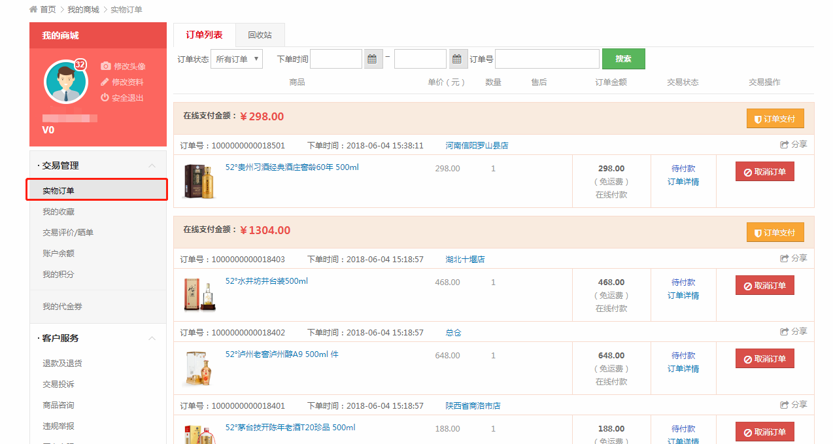Image resolution: width=833 pixels, height=444 pixels.
Task: Click the pencil icon beside 修改资料
Action: pyautogui.click(x=105, y=82)
